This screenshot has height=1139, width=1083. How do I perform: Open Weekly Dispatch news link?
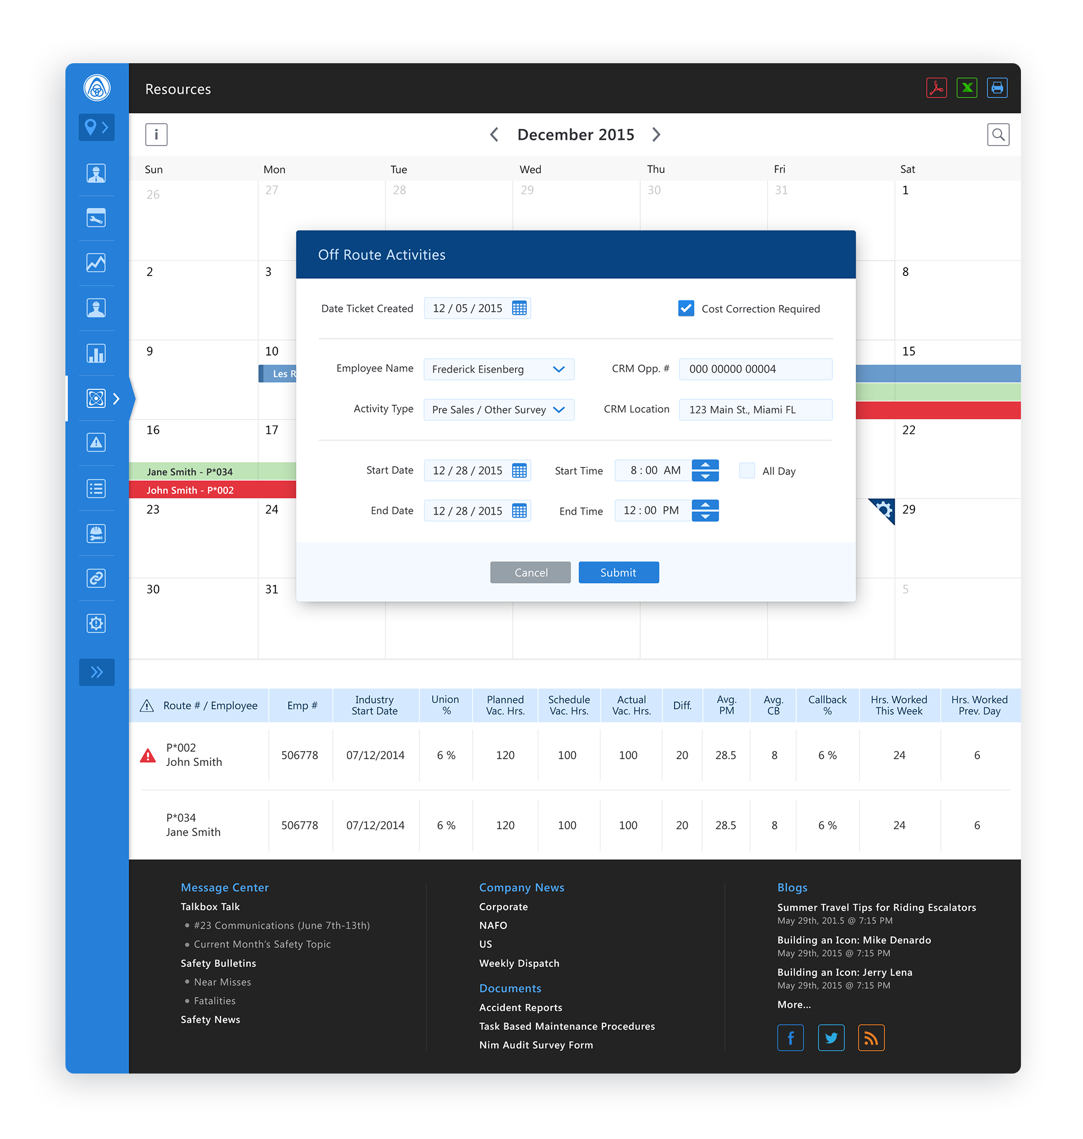pyautogui.click(x=519, y=963)
